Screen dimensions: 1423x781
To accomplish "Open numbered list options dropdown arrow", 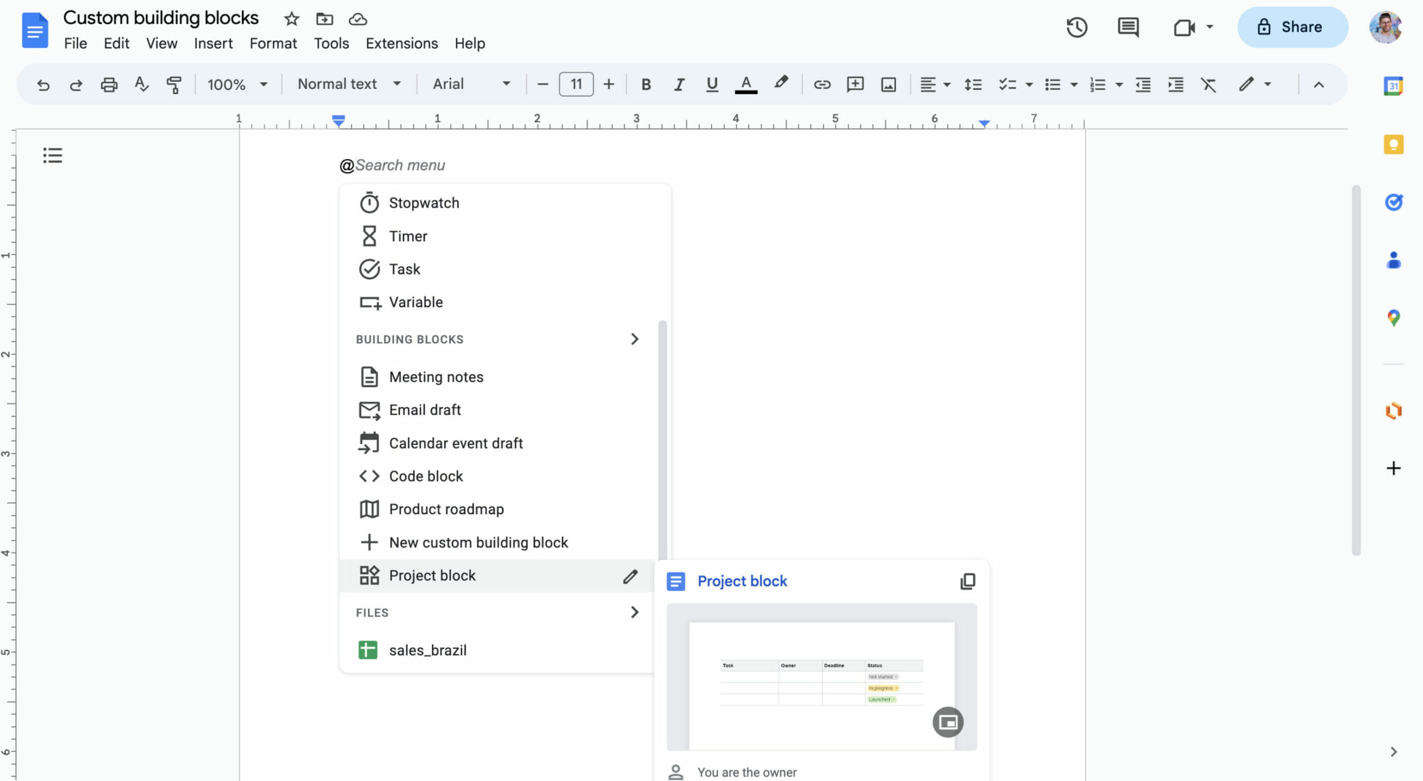I will (x=1119, y=85).
